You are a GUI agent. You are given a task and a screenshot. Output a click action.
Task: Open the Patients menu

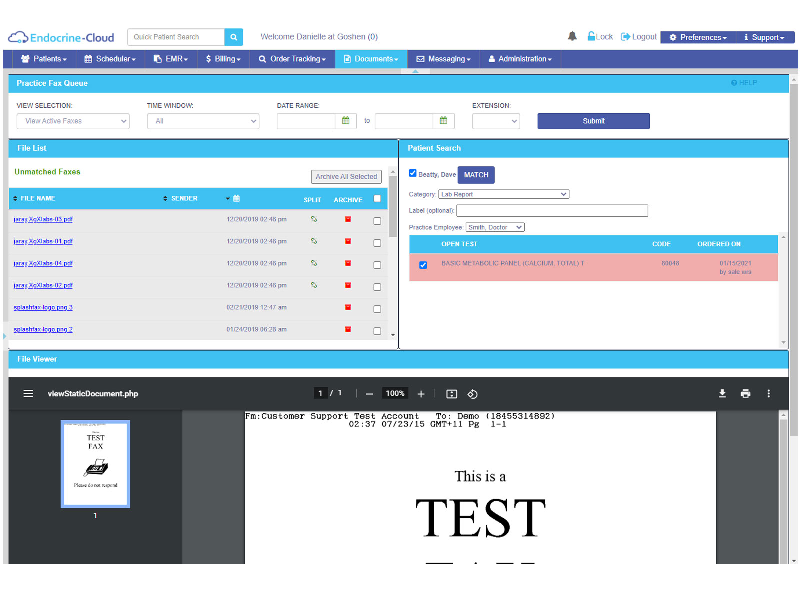coord(44,59)
